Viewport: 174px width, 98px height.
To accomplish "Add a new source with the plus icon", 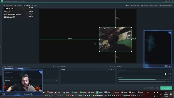I will [x=110, y=66].
